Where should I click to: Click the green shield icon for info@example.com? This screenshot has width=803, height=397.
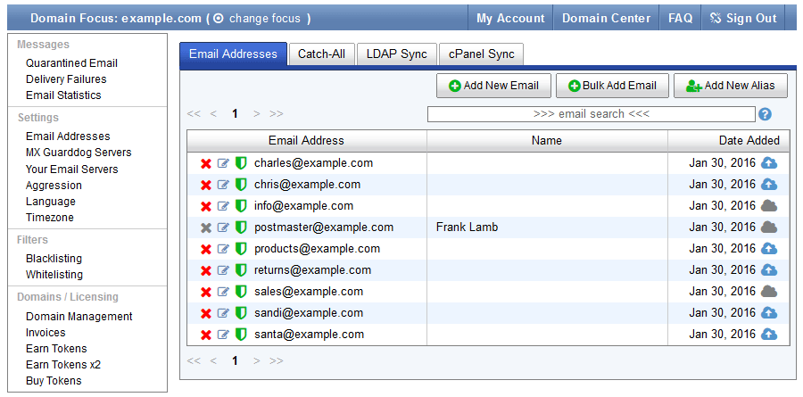pyautogui.click(x=240, y=206)
